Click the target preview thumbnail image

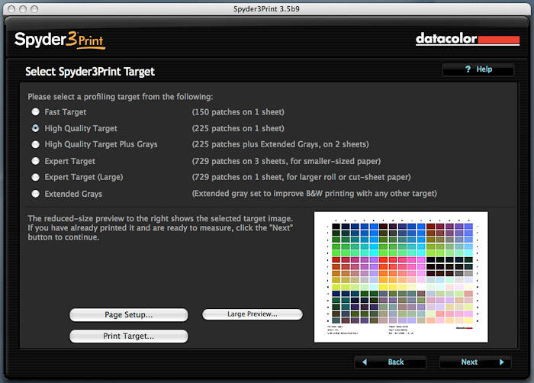pyautogui.click(x=400, y=277)
